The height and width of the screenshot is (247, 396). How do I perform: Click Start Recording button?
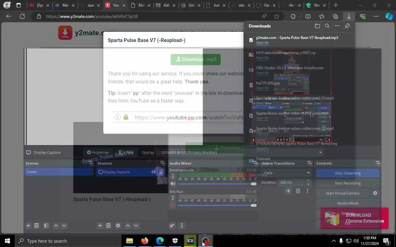pyautogui.click(x=348, y=183)
